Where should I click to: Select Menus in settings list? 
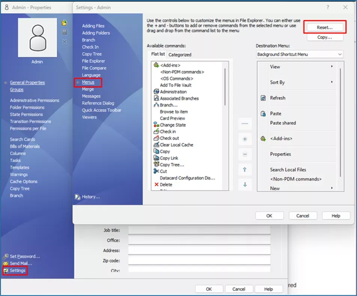(x=88, y=82)
